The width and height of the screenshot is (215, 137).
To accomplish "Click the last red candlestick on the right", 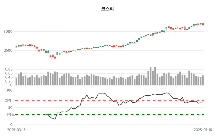I will click(203, 24).
